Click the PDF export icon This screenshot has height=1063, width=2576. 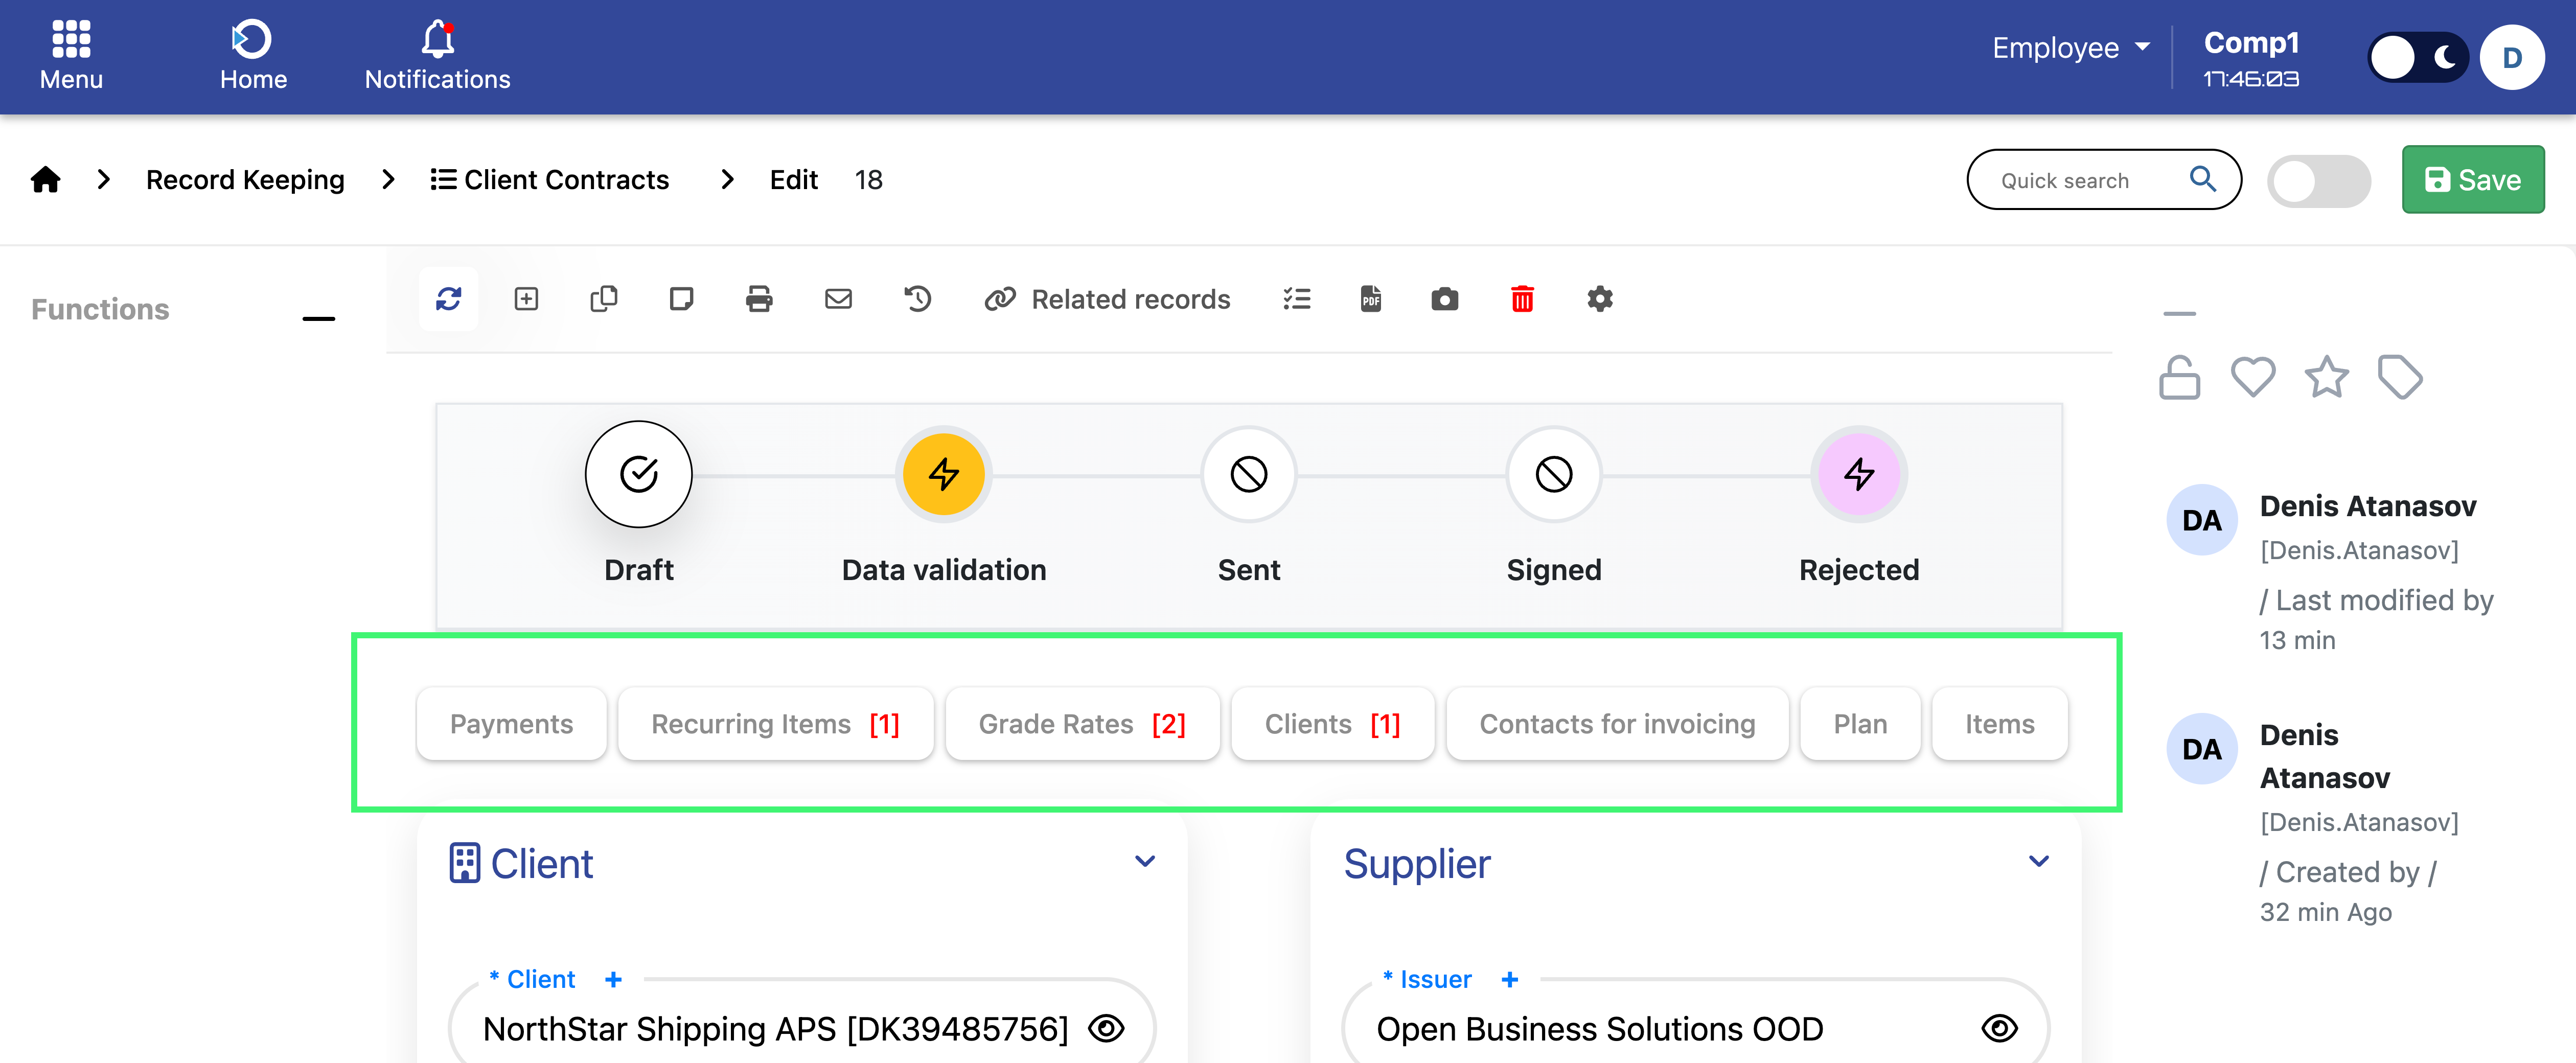[1371, 299]
